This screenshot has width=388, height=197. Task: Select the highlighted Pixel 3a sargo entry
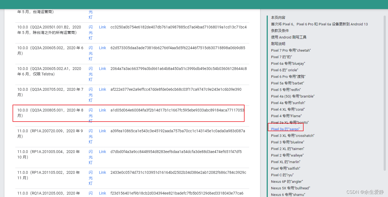(285, 129)
